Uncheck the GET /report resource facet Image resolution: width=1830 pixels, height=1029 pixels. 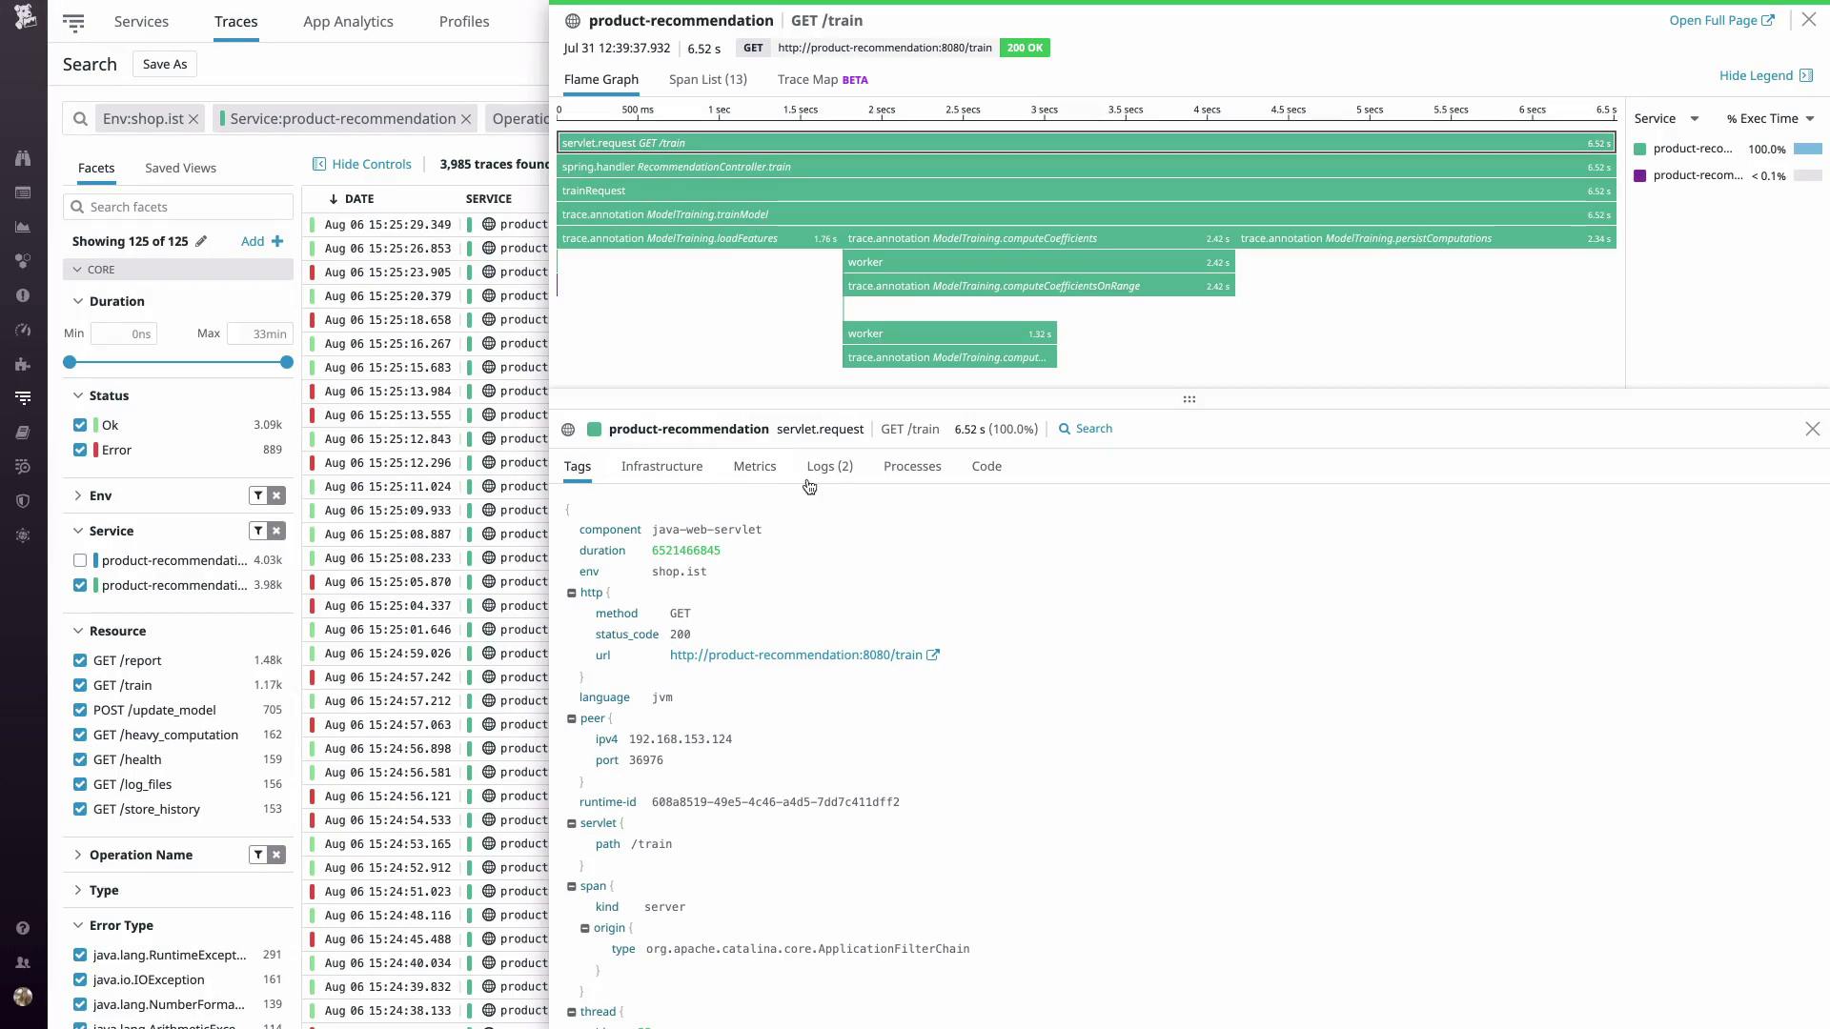(x=79, y=660)
